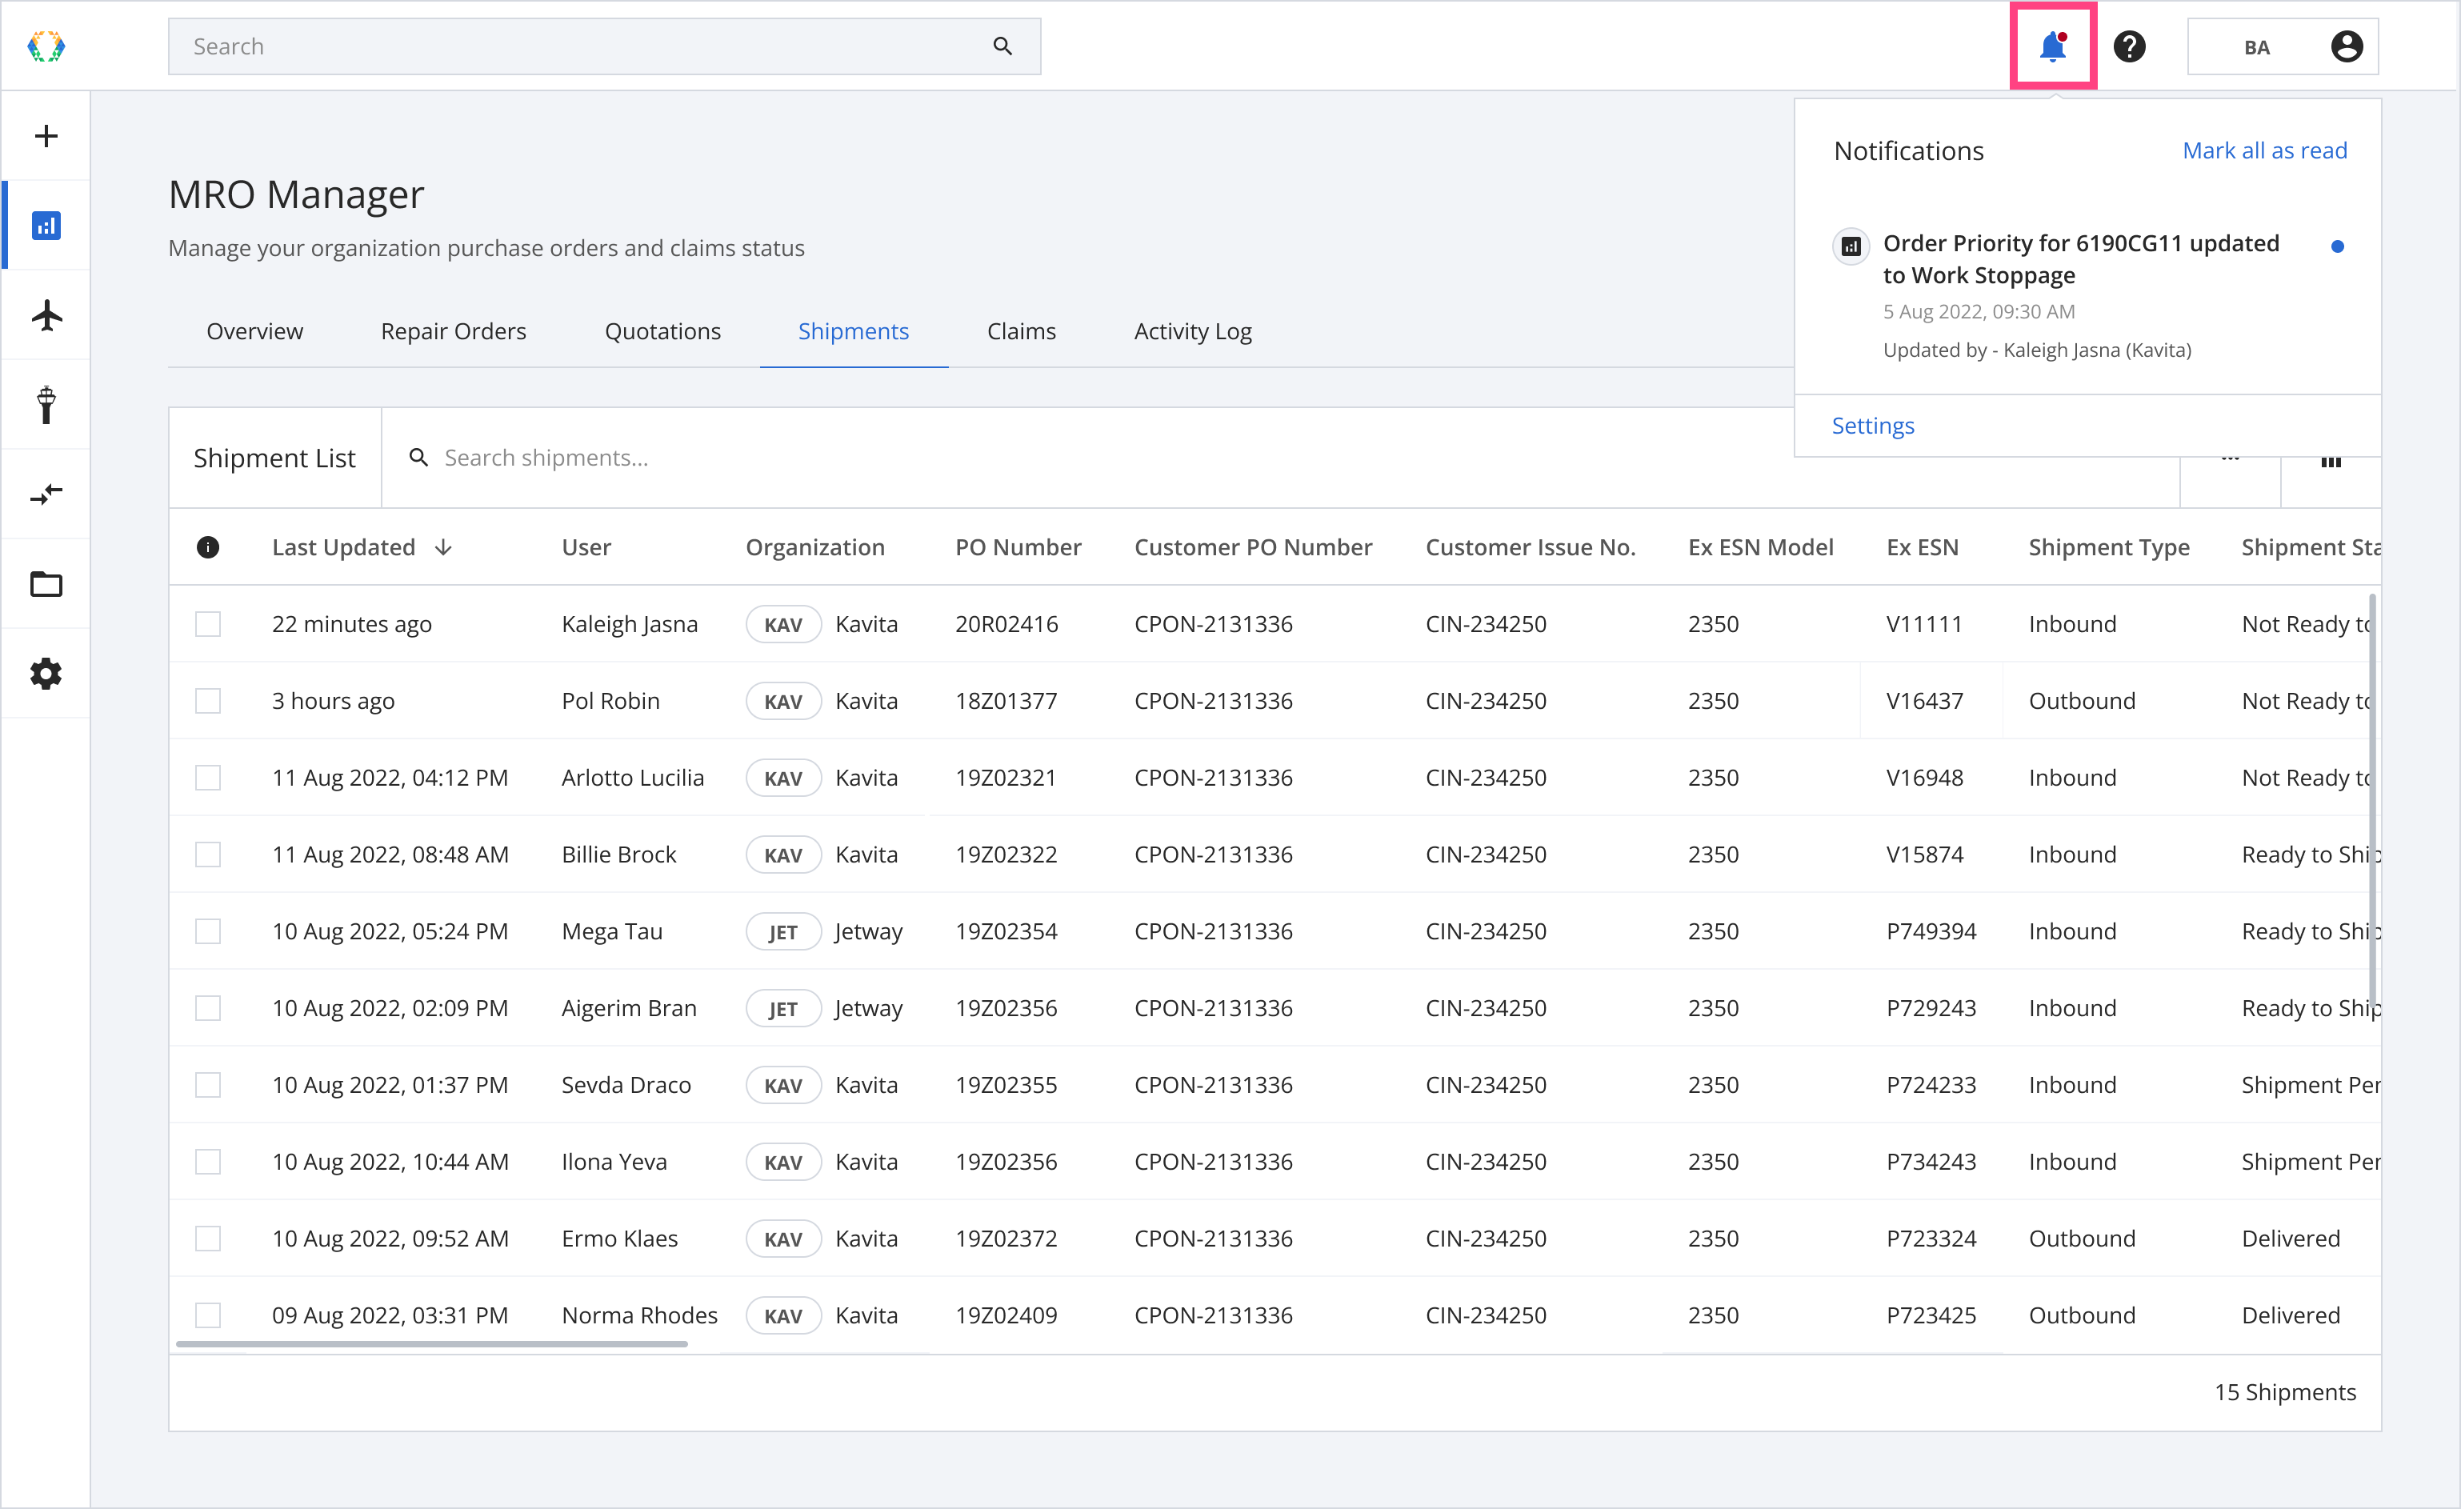Click Ex ESN value V16948
This screenshot has width=2461, height=1509.
[1923, 778]
